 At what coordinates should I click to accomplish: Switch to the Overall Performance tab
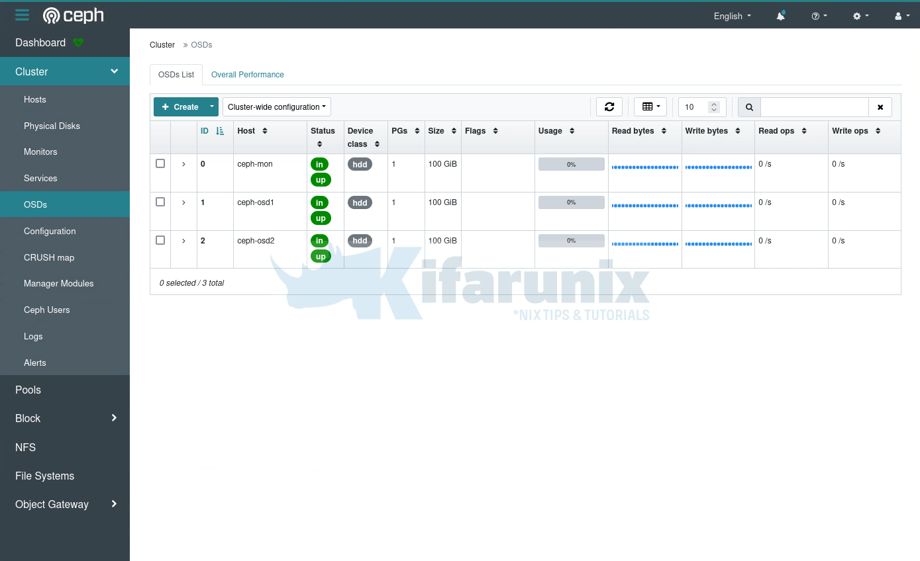coord(247,75)
